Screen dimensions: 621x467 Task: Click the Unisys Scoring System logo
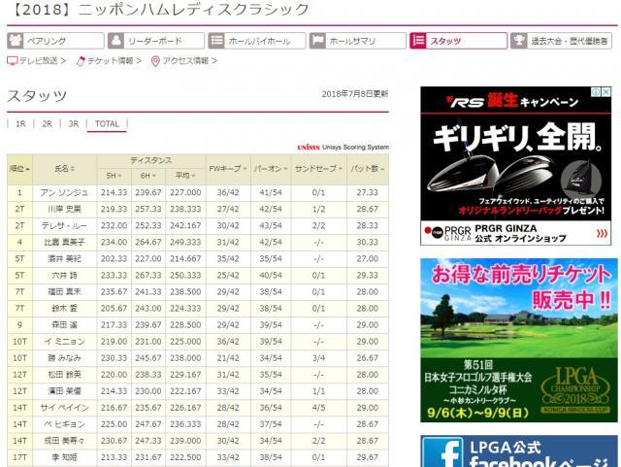point(343,147)
